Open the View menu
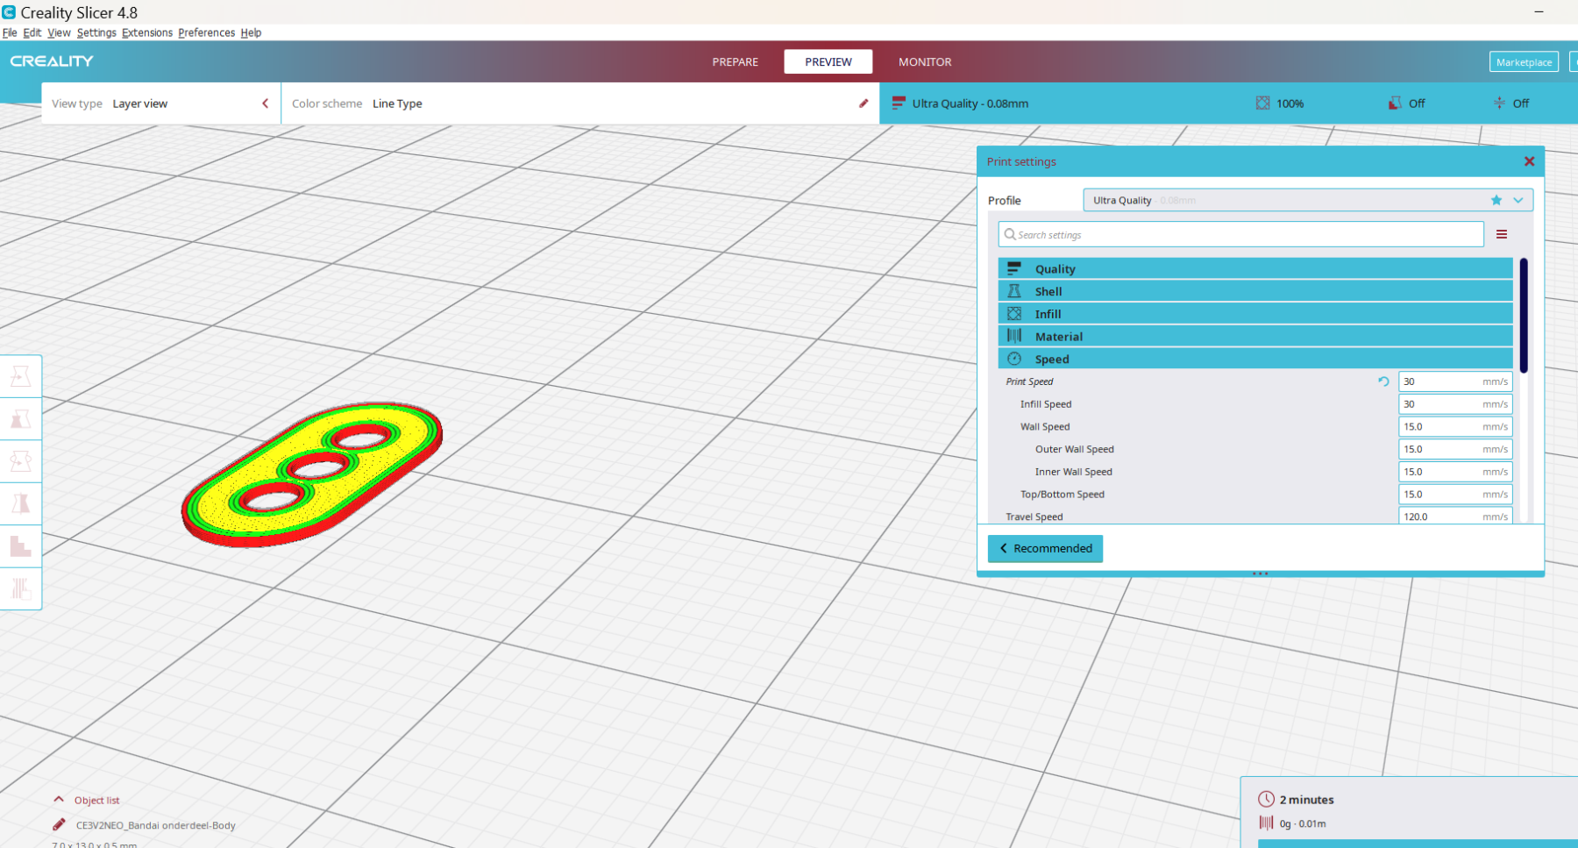 click(59, 32)
